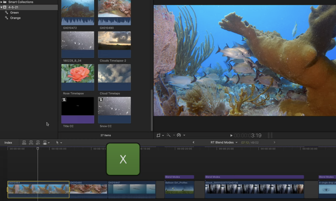Click the timeline playhead handle on ruler
Screen dimensions: 336x201
pos(38,149)
